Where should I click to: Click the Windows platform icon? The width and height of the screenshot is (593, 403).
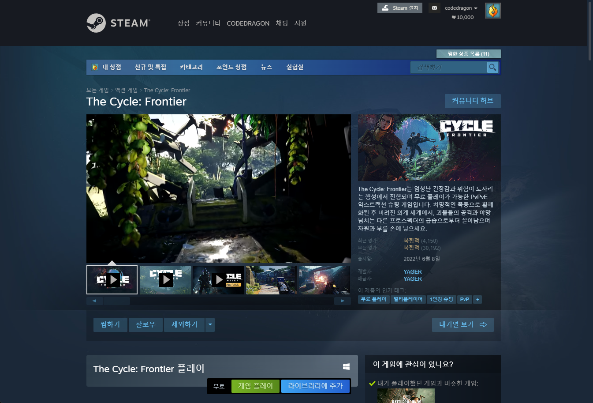point(347,367)
